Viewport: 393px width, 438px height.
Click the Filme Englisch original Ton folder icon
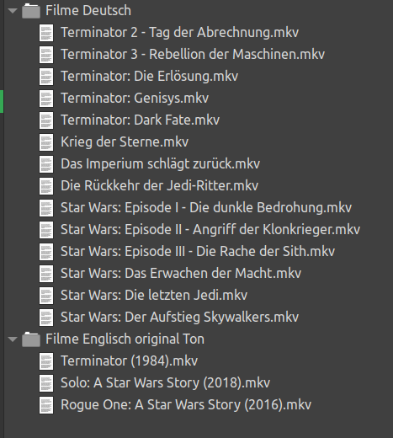coord(31,339)
